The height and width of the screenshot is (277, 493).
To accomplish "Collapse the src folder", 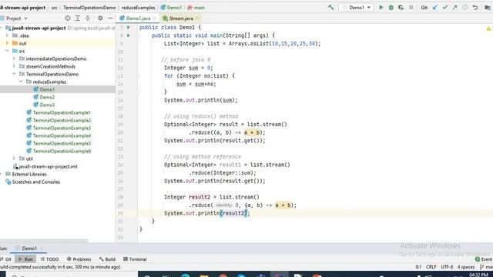I will pyautogui.click(x=7, y=51).
